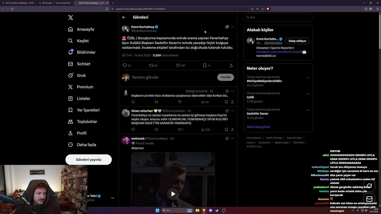Open Grok icon on MightyOwl110's reply
Image resolution: width=381 pixels, height=214 pixels.
pyautogui.click(x=227, y=91)
